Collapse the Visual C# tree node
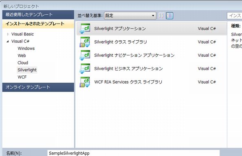The height and width of the screenshot is (156, 242). pyautogui.click(x=8, y=42)
